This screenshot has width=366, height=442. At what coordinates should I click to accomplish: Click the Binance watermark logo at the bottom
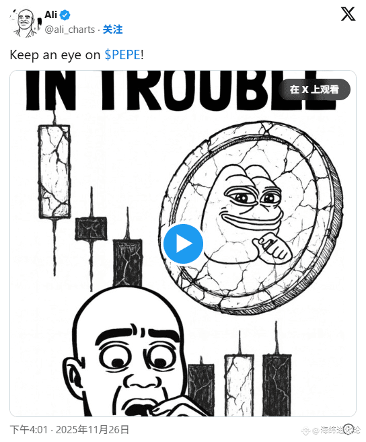pos(305,431)
